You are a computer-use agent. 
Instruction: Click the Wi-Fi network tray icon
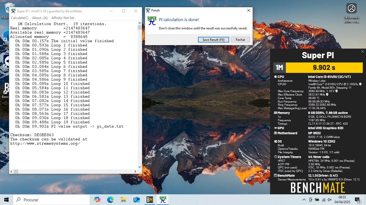pyautogui.click(x=324, y=200)
